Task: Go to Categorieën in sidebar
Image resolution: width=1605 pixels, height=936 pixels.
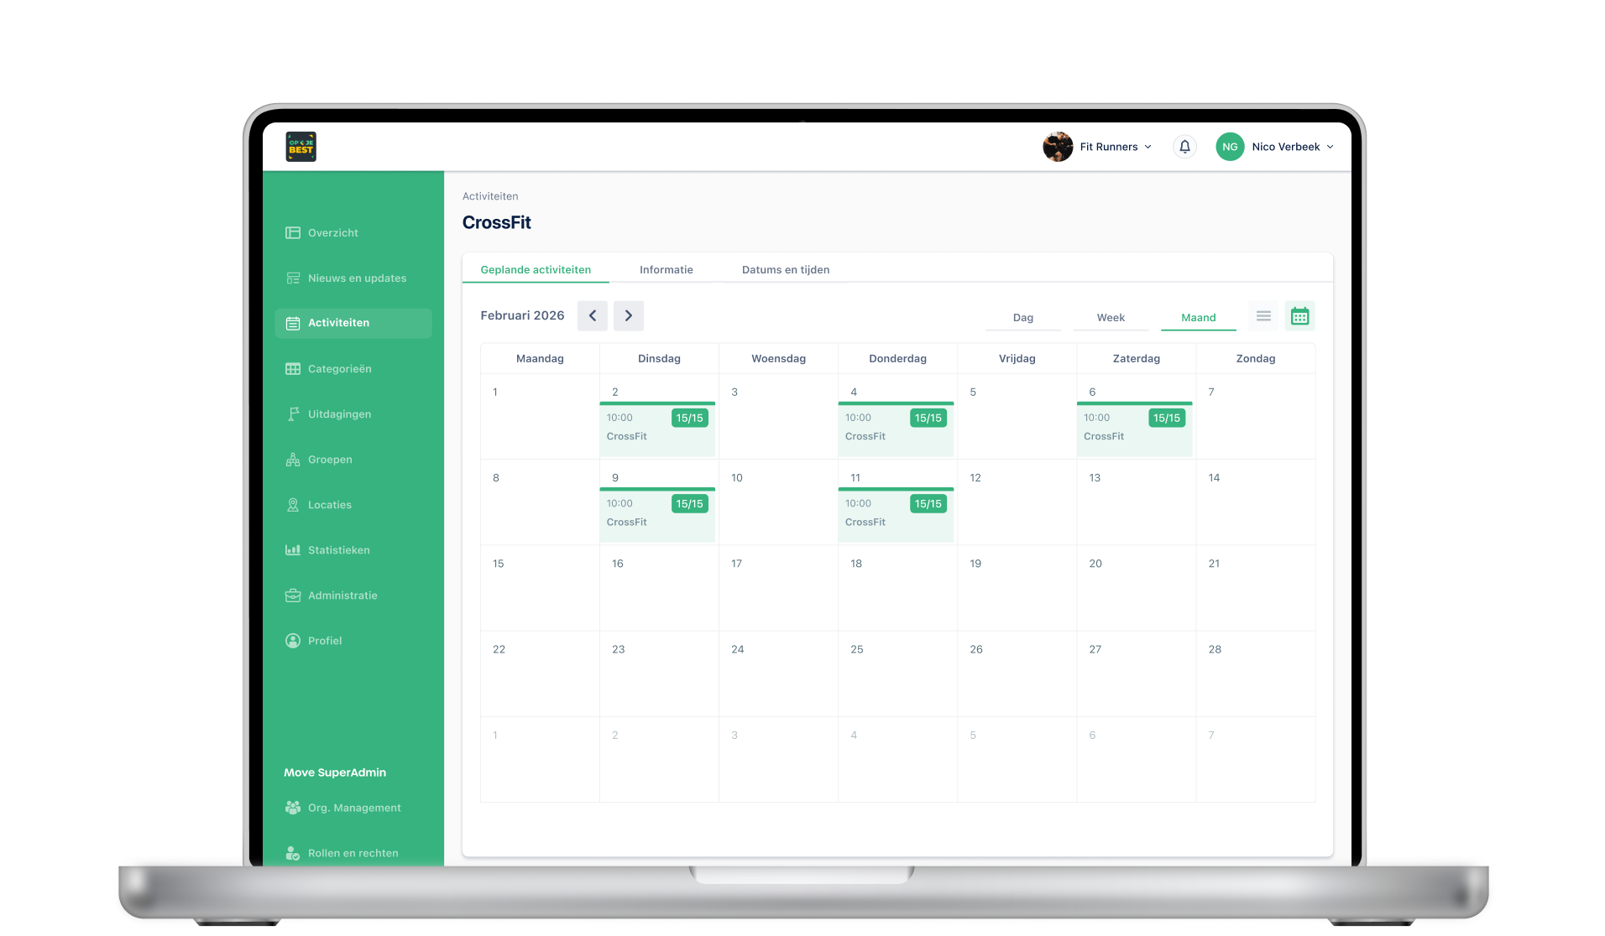Action: pos(339,369)
